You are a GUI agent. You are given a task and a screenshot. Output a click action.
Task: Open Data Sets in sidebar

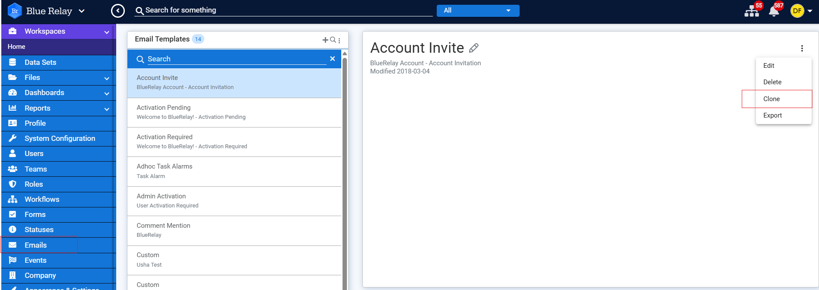pos(40,62)
